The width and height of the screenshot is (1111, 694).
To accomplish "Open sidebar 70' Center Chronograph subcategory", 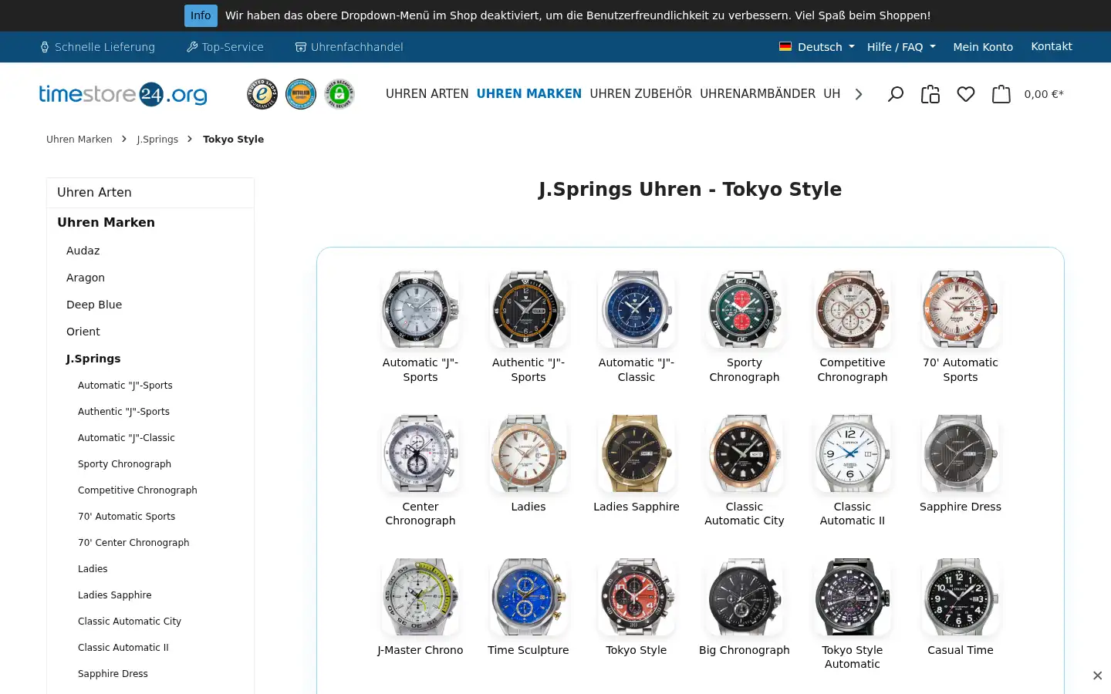I will (x=133, y=543).
